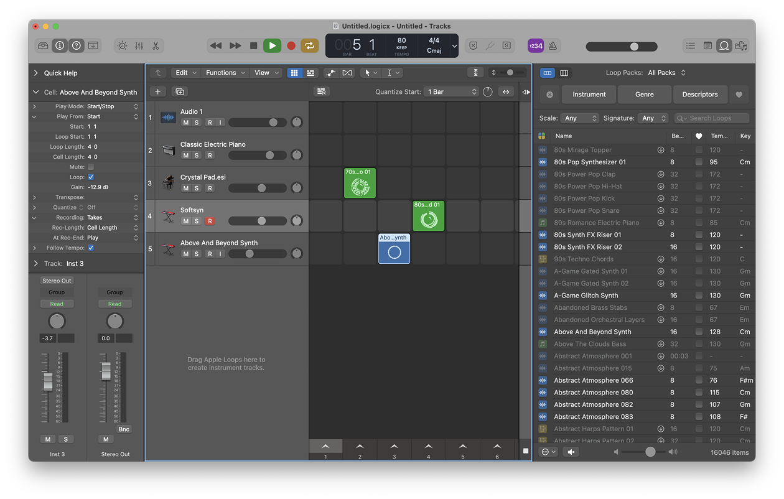Click the Rewind transport button
784x499 pixels.
pos(216,45)
